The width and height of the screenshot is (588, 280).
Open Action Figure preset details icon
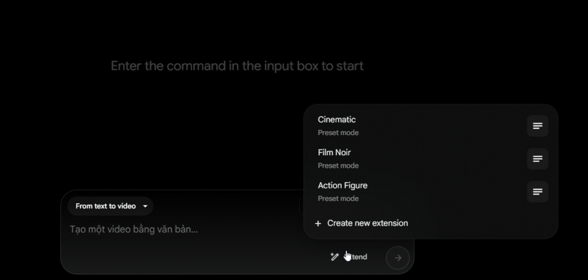tap(537, 192)
